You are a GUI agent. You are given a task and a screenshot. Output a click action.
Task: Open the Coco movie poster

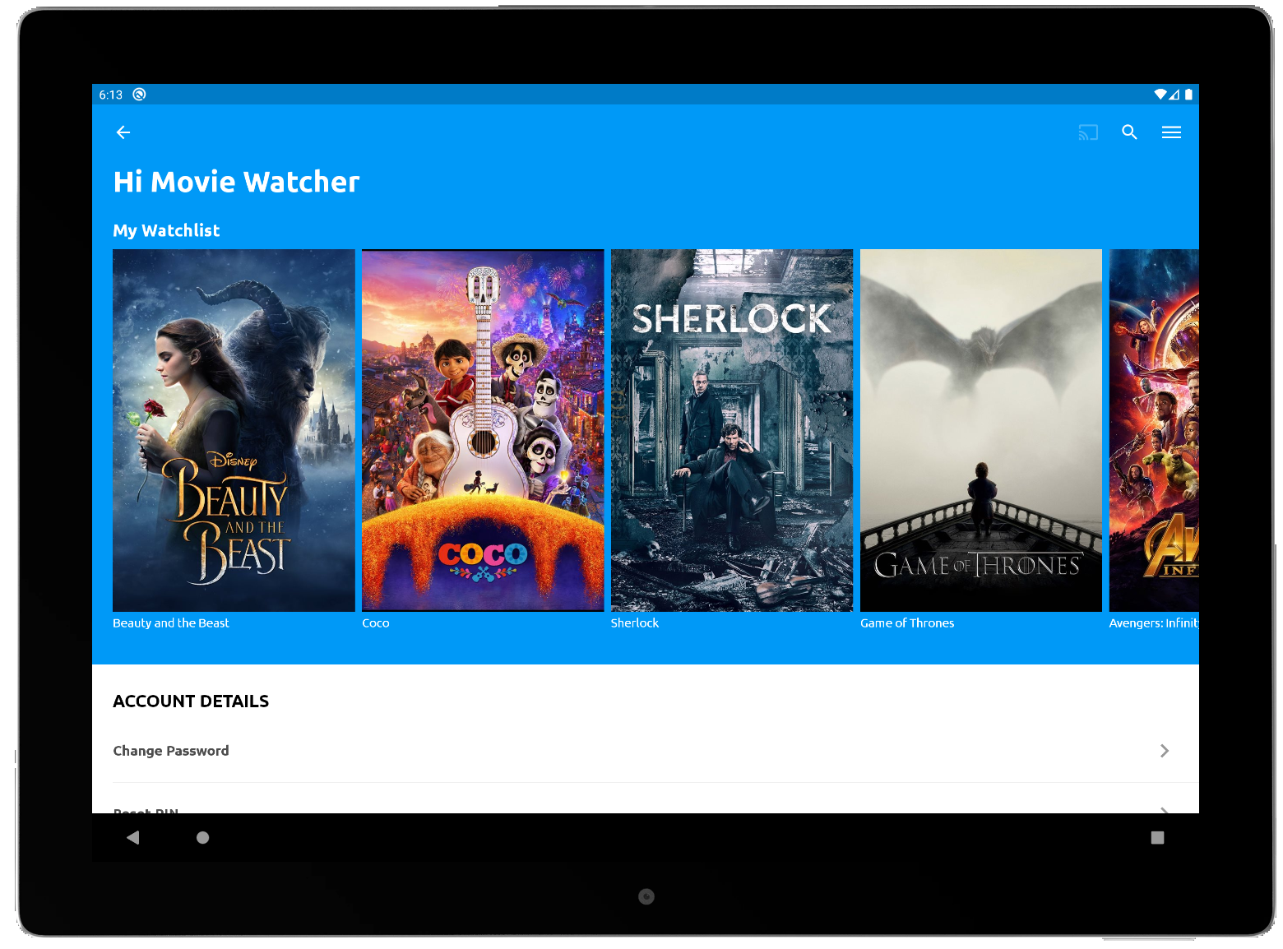click(x=483, y=430)
